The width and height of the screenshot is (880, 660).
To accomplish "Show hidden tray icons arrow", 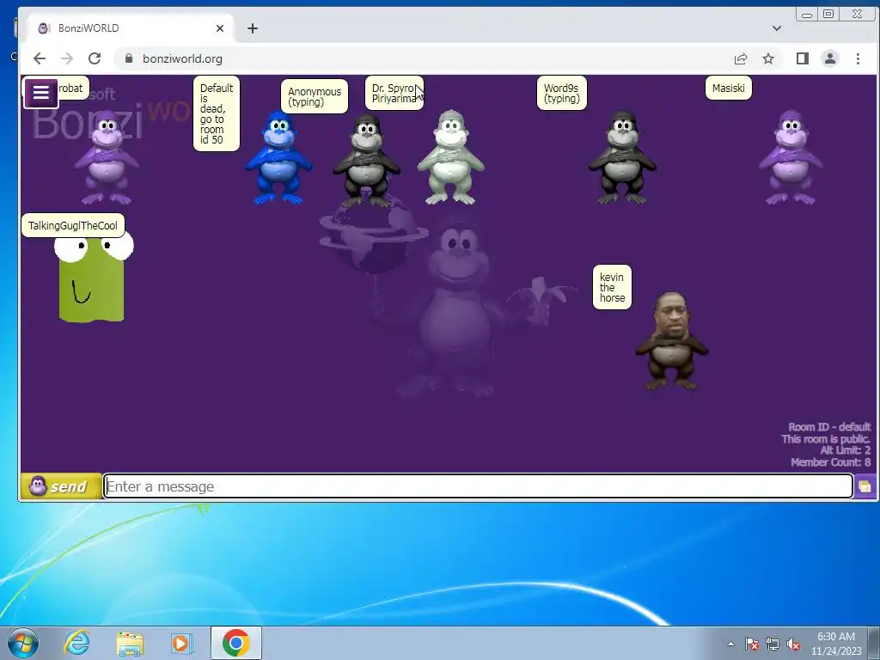I will (730, 644).
